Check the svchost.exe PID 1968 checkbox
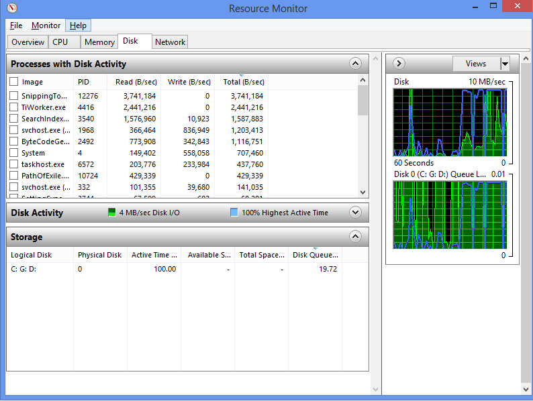This screenshot has width=533, height=401. pos(14,130)
